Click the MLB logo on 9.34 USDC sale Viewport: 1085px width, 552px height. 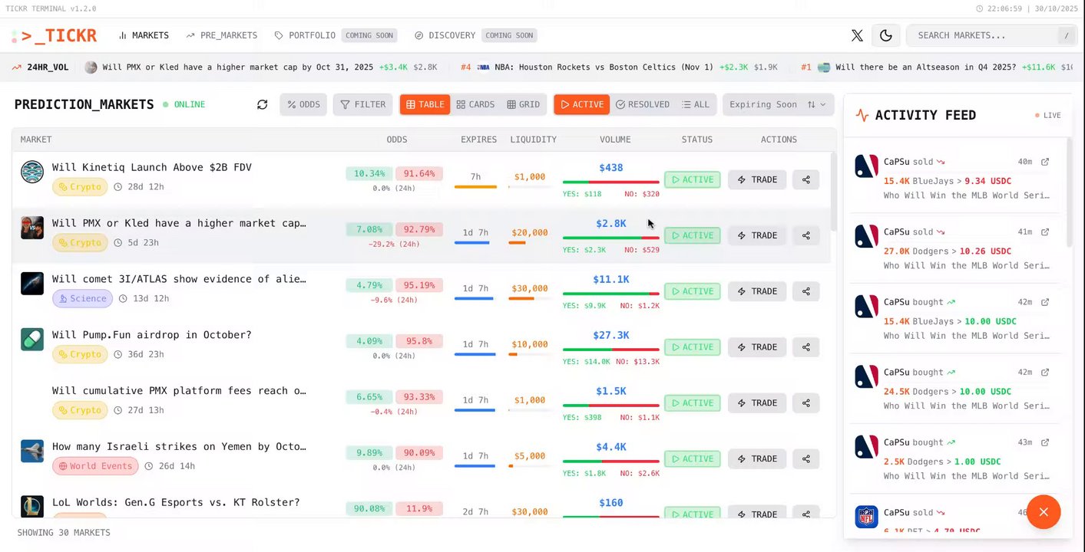click(x=866, y=166)
